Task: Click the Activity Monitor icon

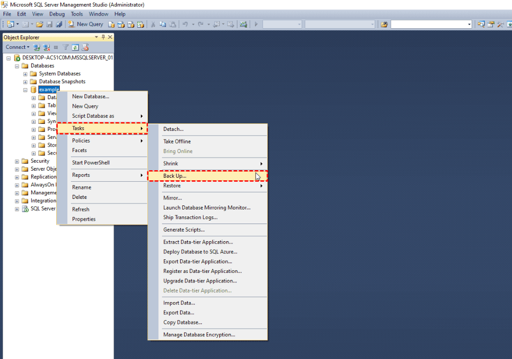Action: (x=243, y=24)
